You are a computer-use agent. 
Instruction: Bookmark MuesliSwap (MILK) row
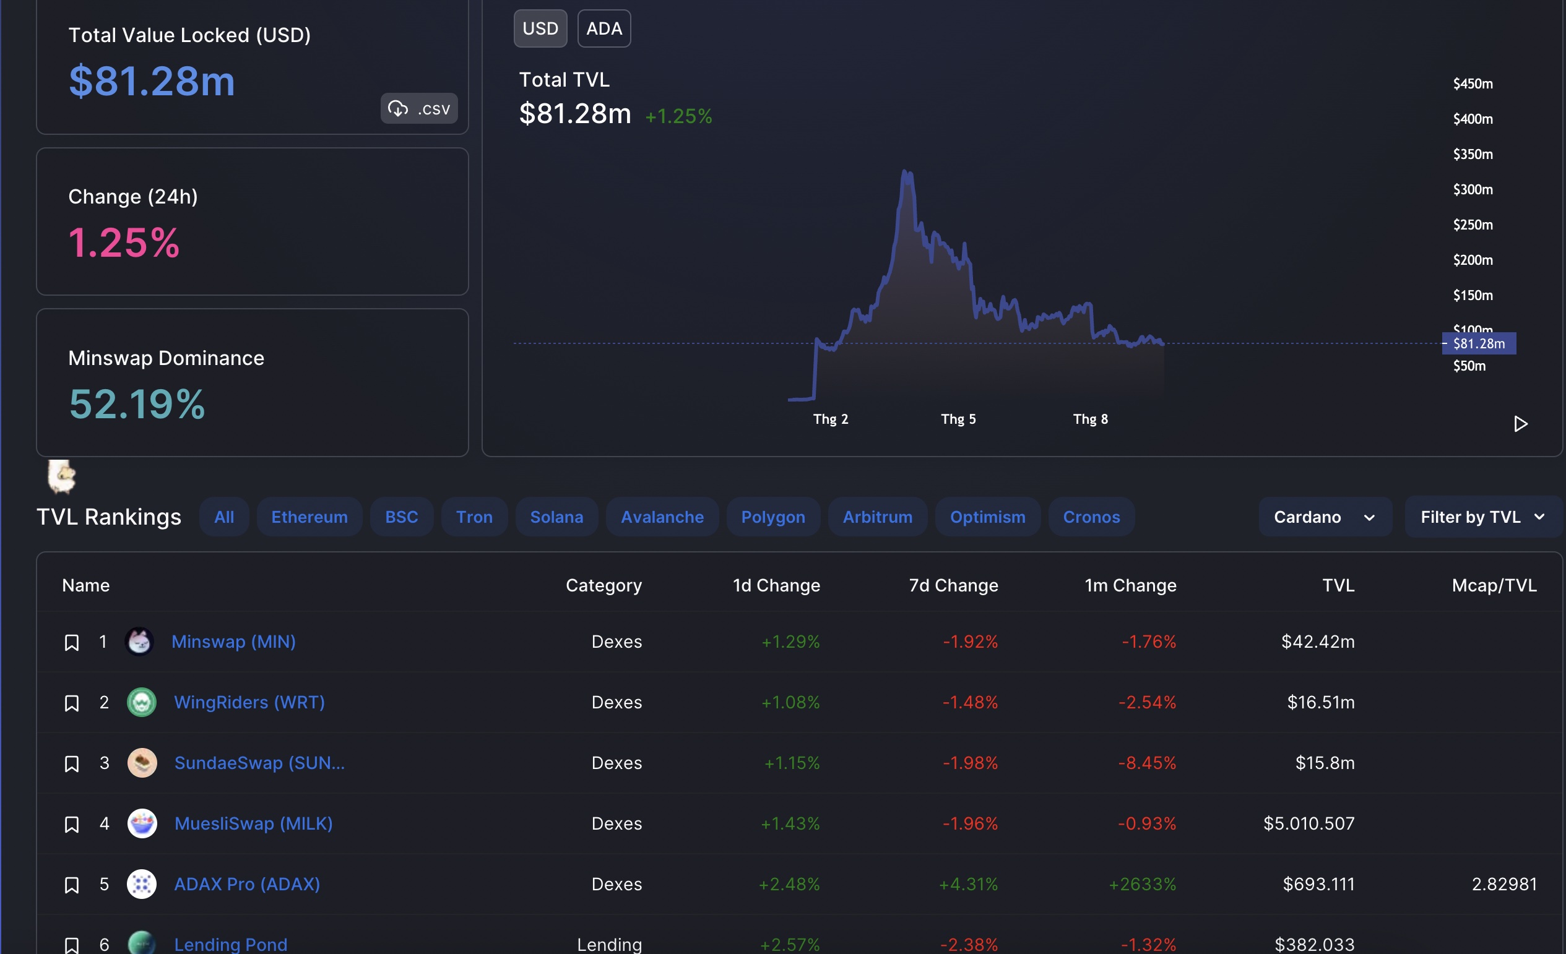(72, 825)
